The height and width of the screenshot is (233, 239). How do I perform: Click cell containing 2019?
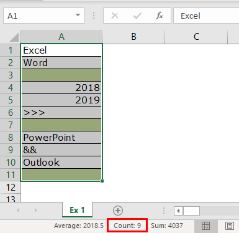pos(61,100)
